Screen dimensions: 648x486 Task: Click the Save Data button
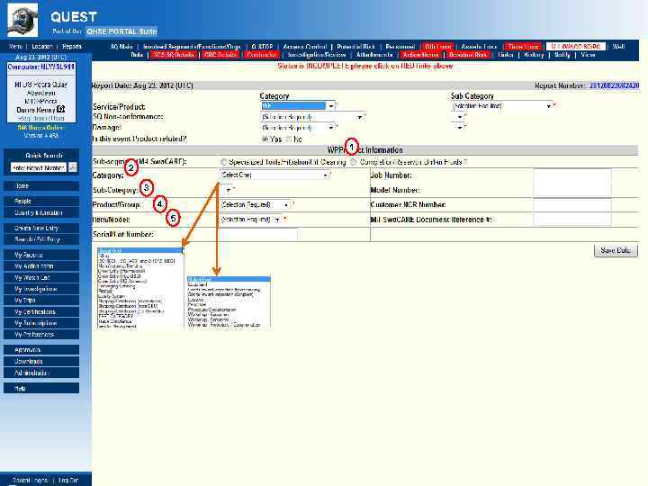tap(616, 250)
